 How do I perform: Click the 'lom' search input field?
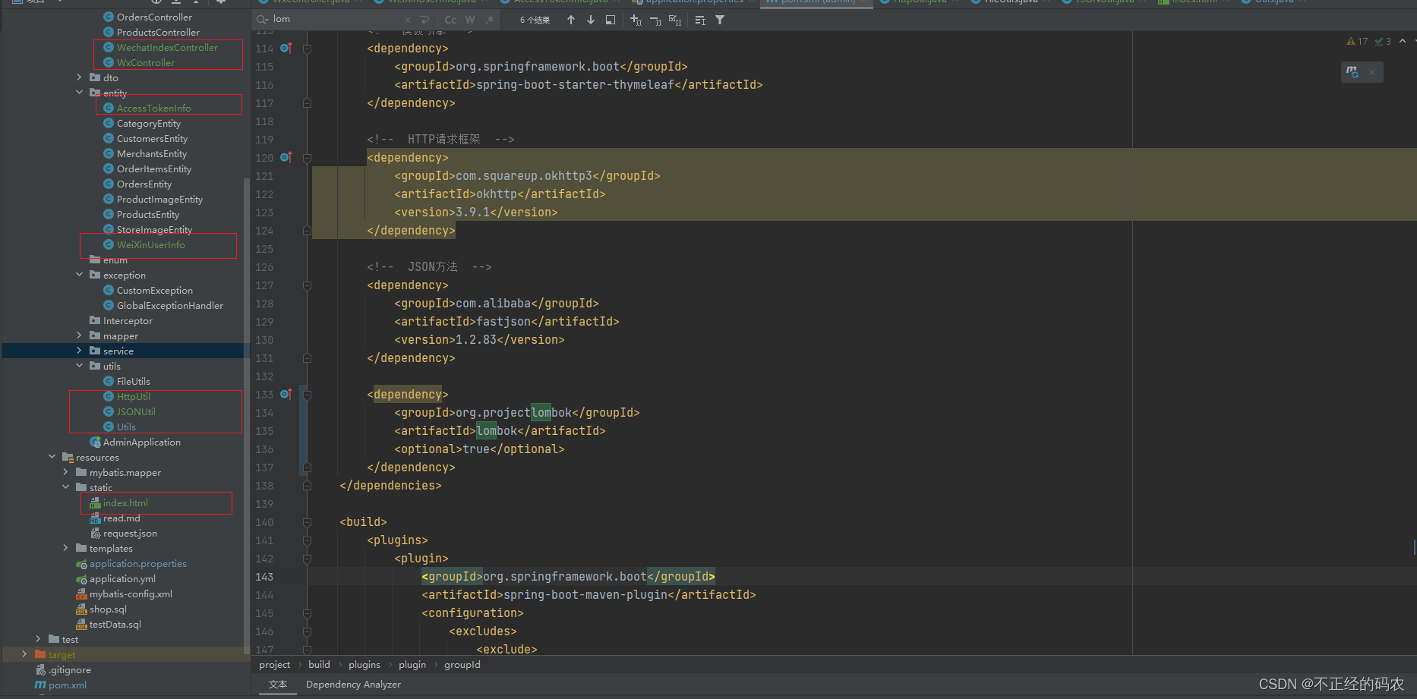(336, 20)
